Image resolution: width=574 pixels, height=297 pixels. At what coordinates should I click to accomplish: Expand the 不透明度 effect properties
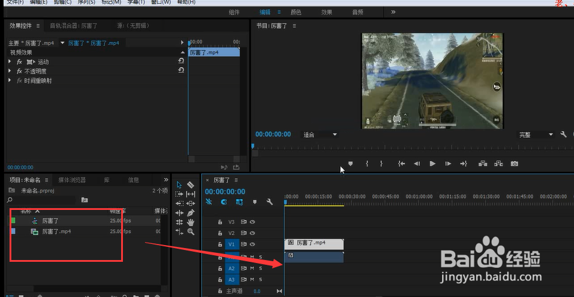[10, 71]
